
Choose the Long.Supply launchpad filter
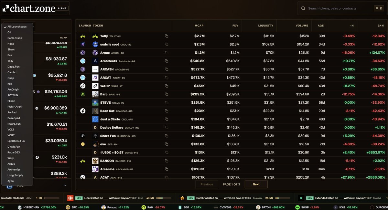point(17,175)
